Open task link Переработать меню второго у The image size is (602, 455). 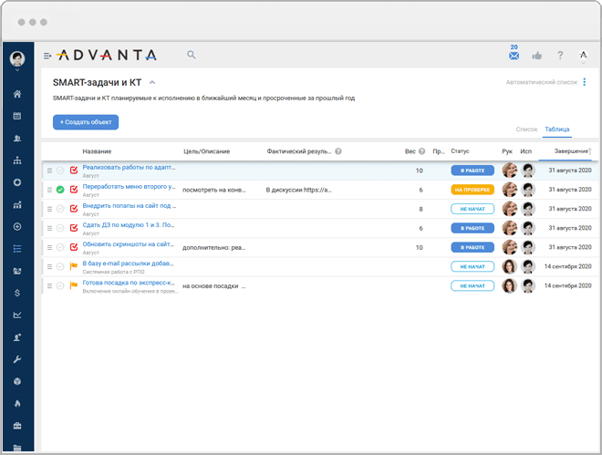point(129,186)
